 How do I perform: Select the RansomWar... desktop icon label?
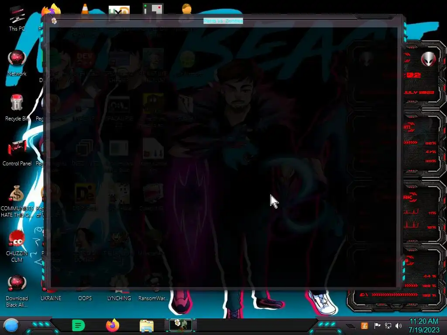click(x=153, y=298)
